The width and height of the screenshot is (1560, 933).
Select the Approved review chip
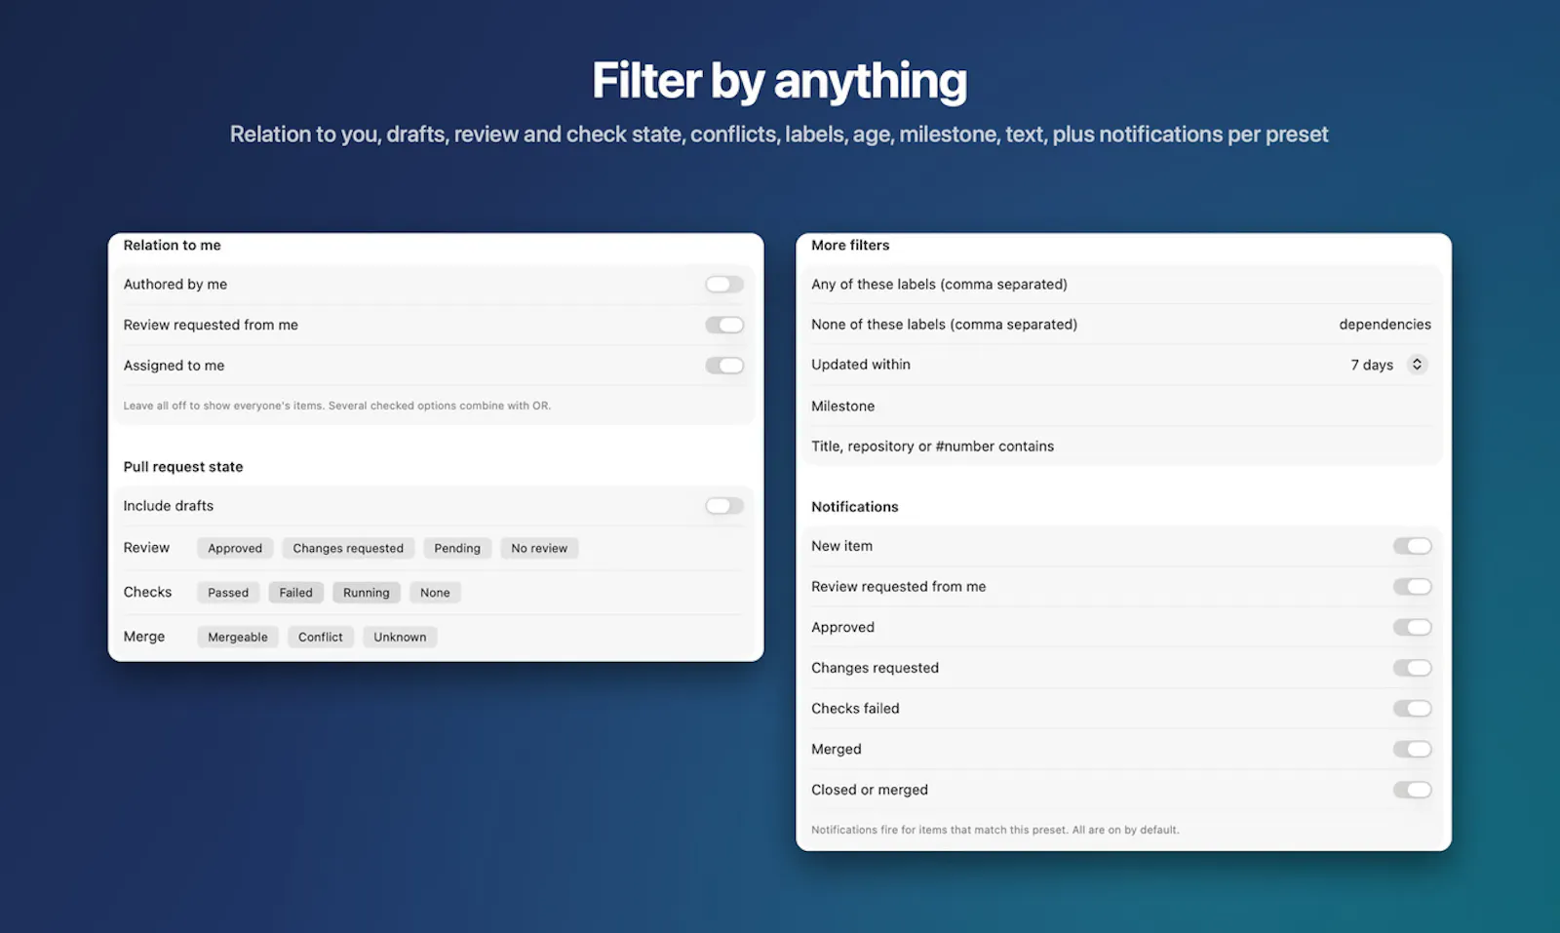click(235, 548)
